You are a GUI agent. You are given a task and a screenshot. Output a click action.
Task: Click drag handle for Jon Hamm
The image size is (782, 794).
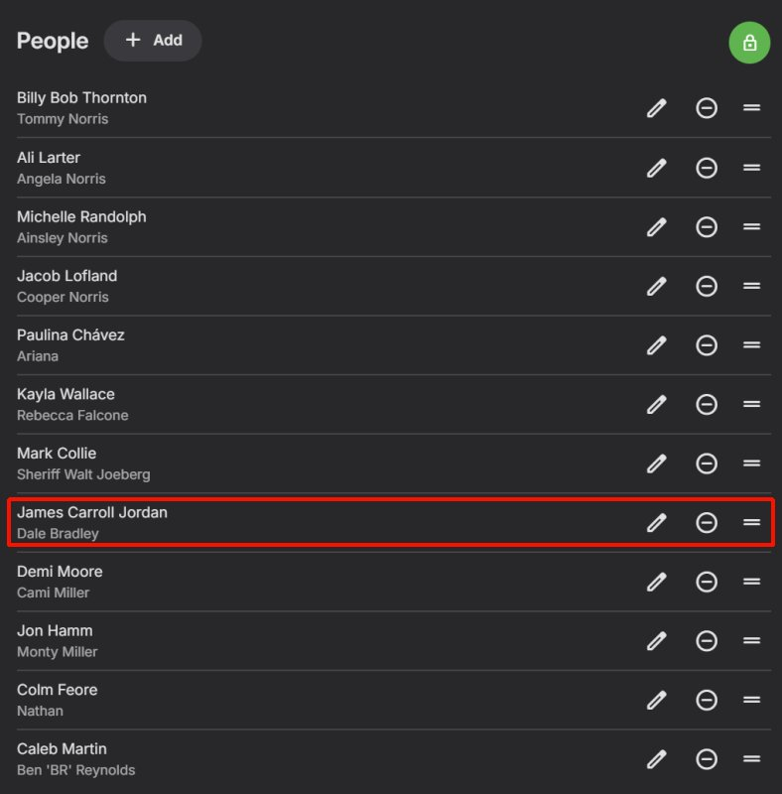tap(751, 641)
